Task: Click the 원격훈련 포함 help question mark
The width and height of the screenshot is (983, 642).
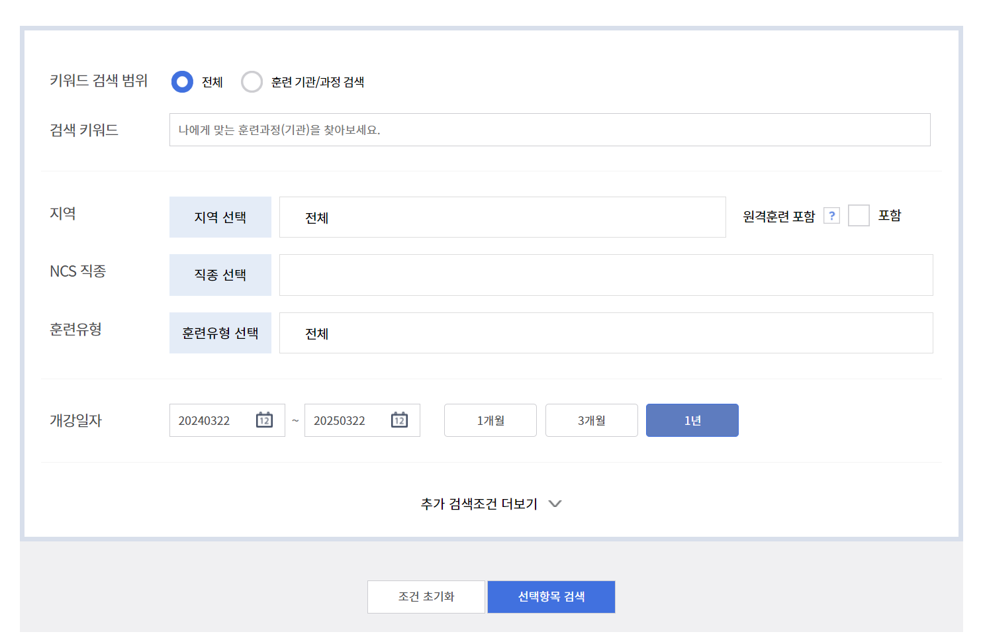Action: 831,215
